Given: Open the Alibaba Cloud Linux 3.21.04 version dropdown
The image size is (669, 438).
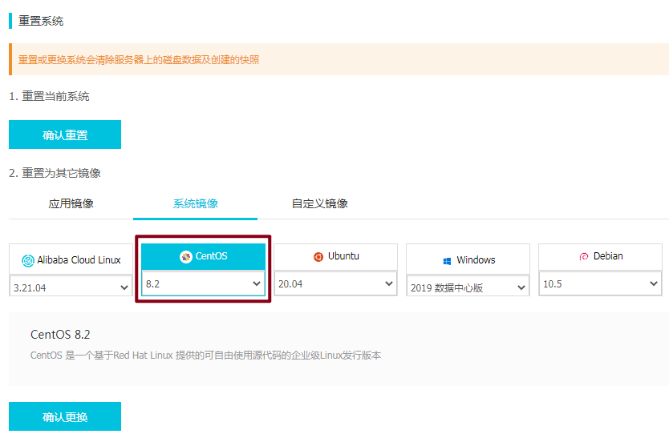Looking at the screenshot, I should tap(71, 287).
